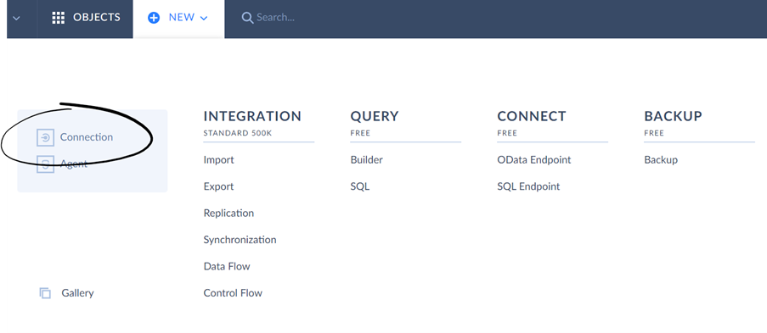
Task: Open the OBJECTS tab
Action: [x=85, y=18]
